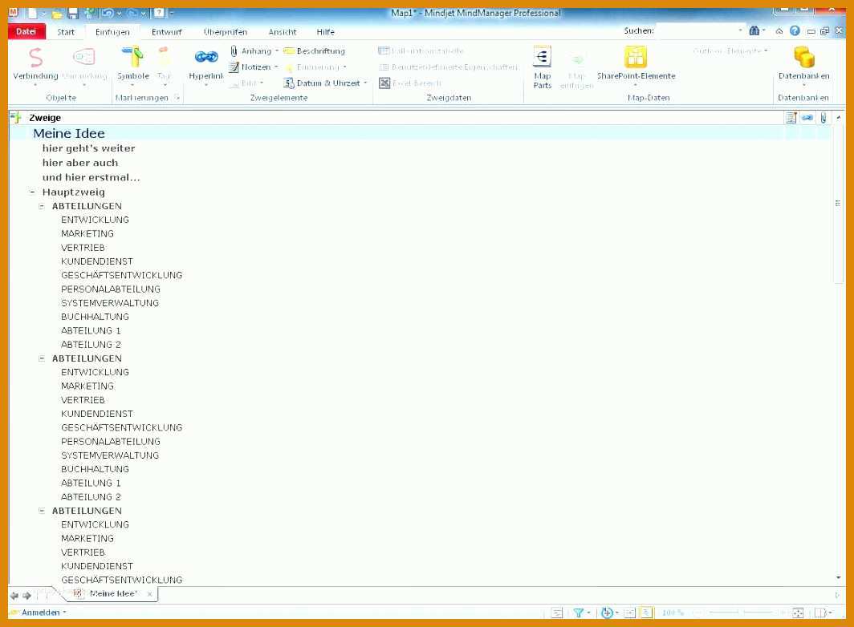Screen dimensions: 854x627
Task: Toggle hyperlink column icon in outline header
Action: click(x=807, y=118)
